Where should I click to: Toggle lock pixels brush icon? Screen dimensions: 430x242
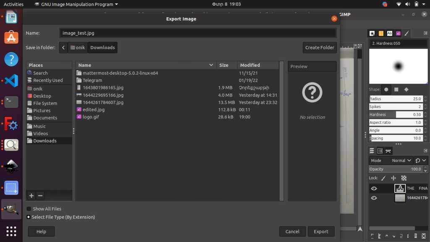click(383, 178)
